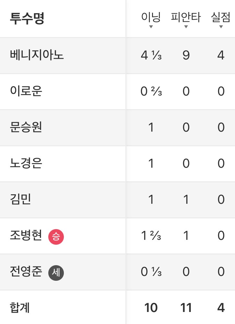This screenshot has height=324, width=235.
Task: Open save pitcher 전영준
Action: [26, 272]
